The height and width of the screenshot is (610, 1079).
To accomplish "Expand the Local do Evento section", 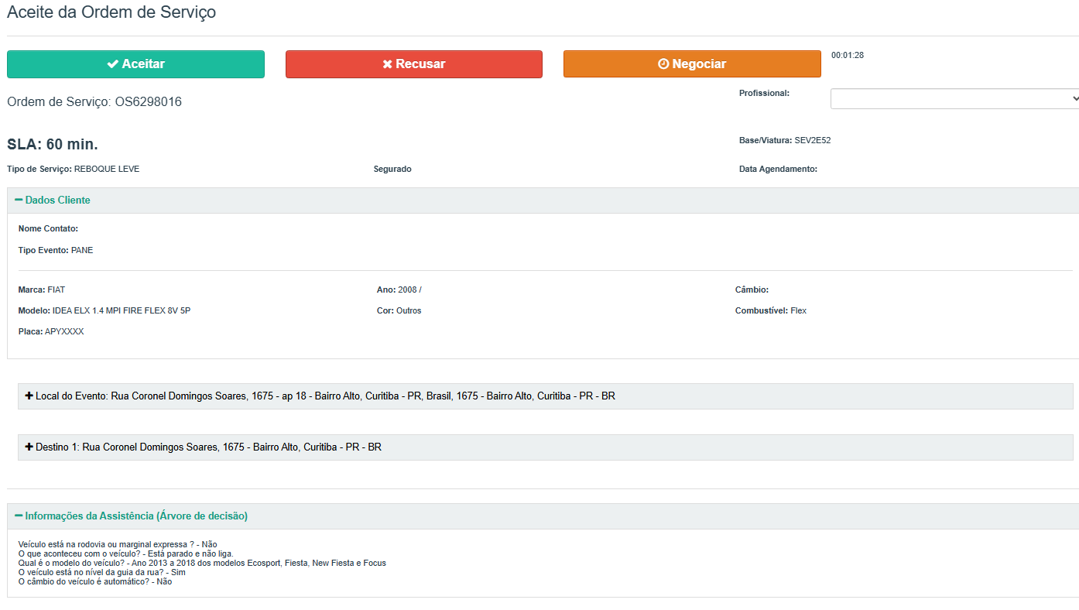I will point(546,396).
